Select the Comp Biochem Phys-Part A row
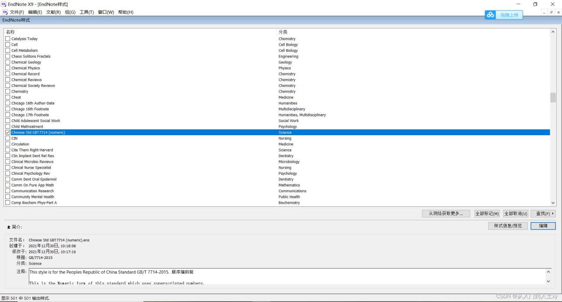The width and height of the screenshot is (562, 302). (x=277, y=203)
